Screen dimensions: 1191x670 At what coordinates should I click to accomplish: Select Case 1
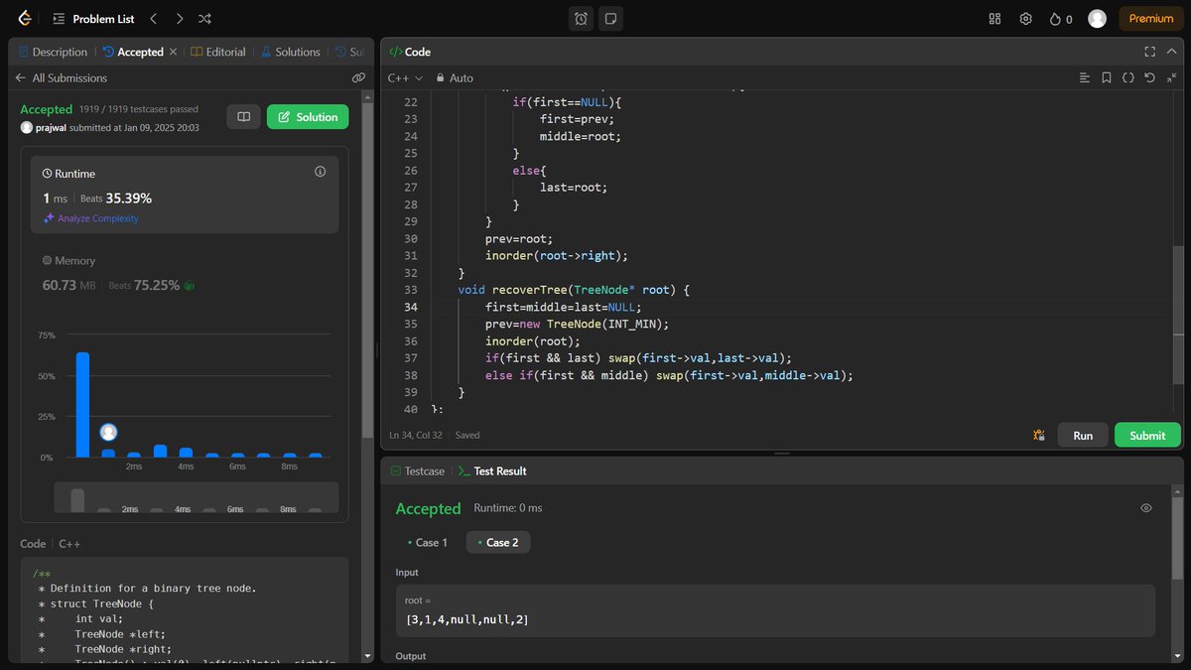(428, 542)
